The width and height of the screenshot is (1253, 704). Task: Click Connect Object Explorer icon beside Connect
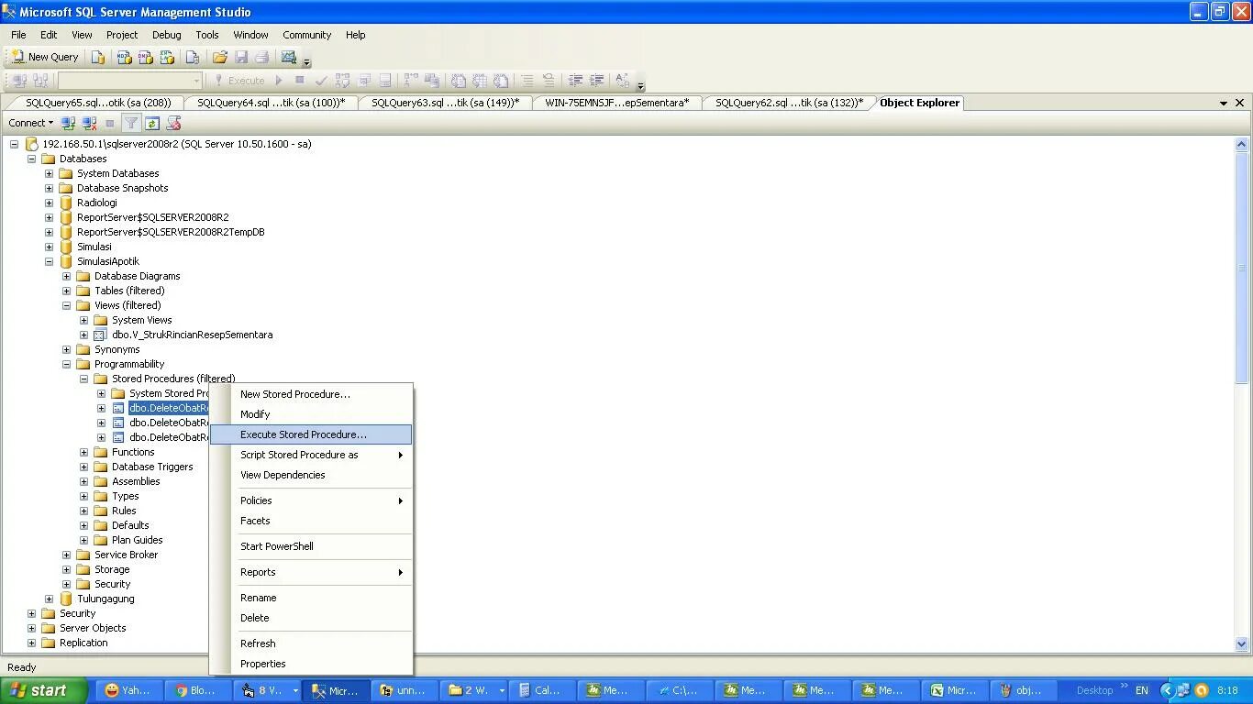click(68, 123)
